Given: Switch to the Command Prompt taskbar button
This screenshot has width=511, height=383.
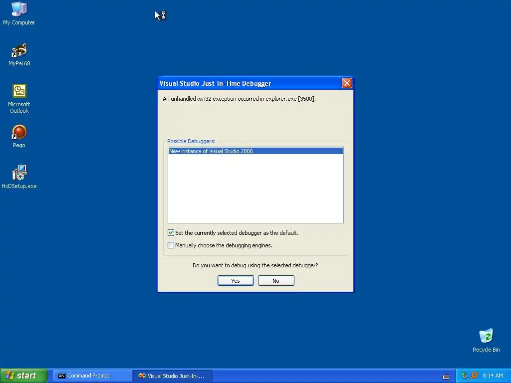Looking at the screenshot, I should 92,376.
